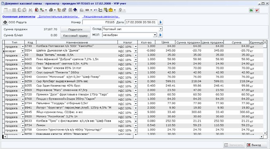This screenshot has width=270, height=149.
Task: Click the blue arrow beside МОЛ field
Action: 161,35
